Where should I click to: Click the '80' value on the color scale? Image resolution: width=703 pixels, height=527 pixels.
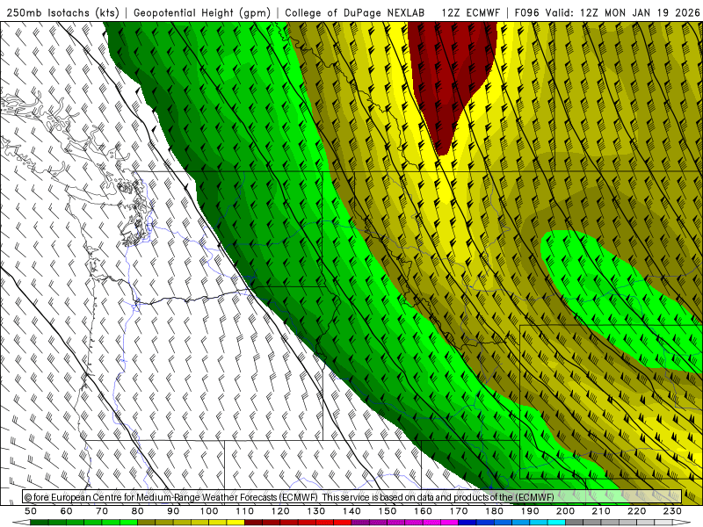coord(138,511)
